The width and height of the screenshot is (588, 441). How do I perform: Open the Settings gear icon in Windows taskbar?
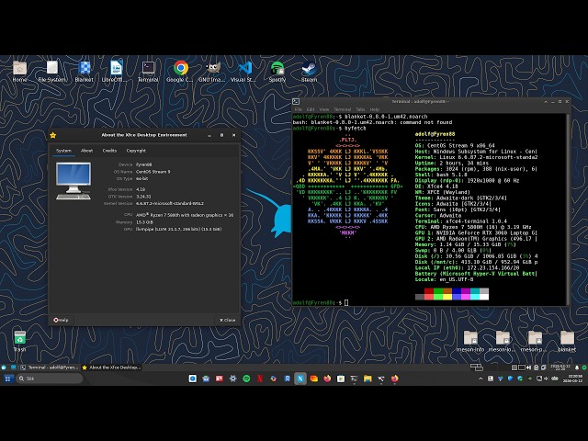[x=232, y=379]
